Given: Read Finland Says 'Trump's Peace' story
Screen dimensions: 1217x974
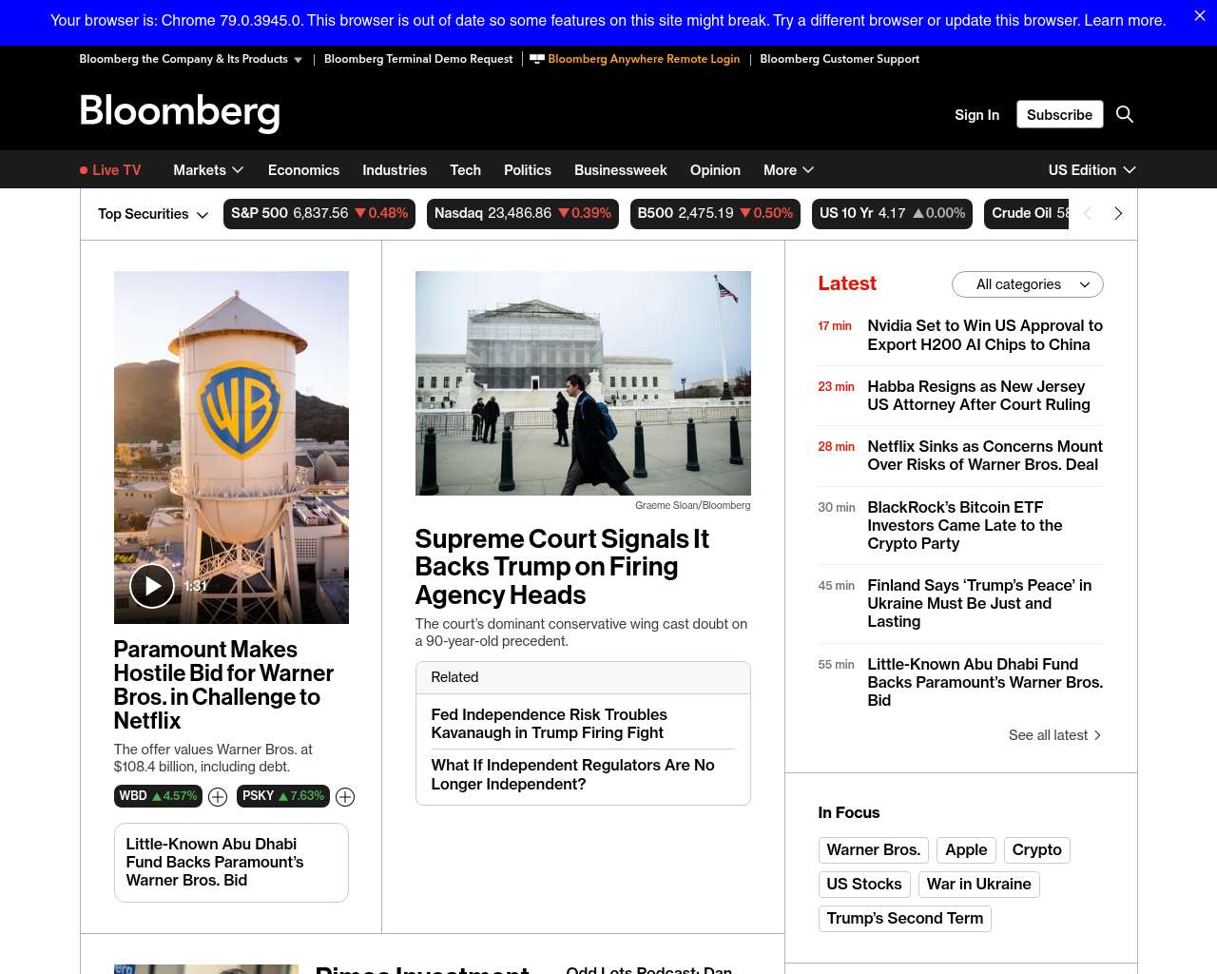Looking at the screenshot, I should (x=979, y=603).
